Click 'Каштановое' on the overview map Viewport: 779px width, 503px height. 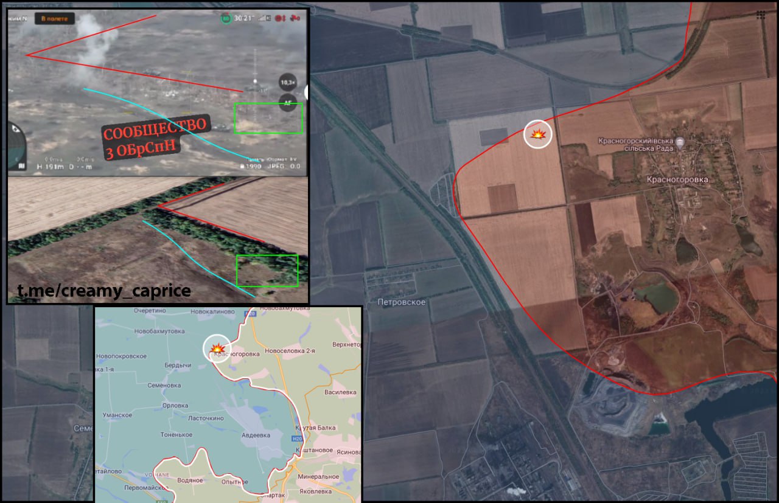pyautogui.click(x=314, y=449)
